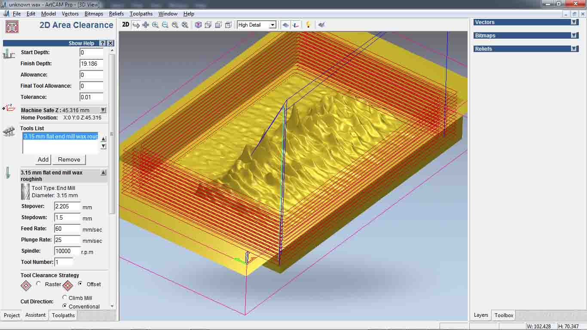Click the Add tool button
The width and height of the screenshot is (587, 330).
pos(43,159)
